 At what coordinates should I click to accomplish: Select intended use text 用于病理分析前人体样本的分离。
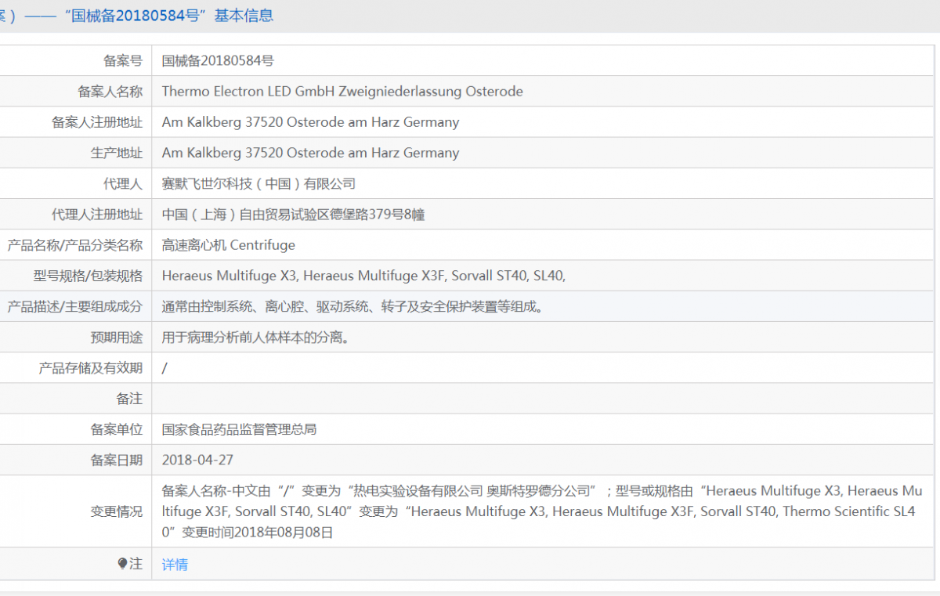[x=255, y=337]
